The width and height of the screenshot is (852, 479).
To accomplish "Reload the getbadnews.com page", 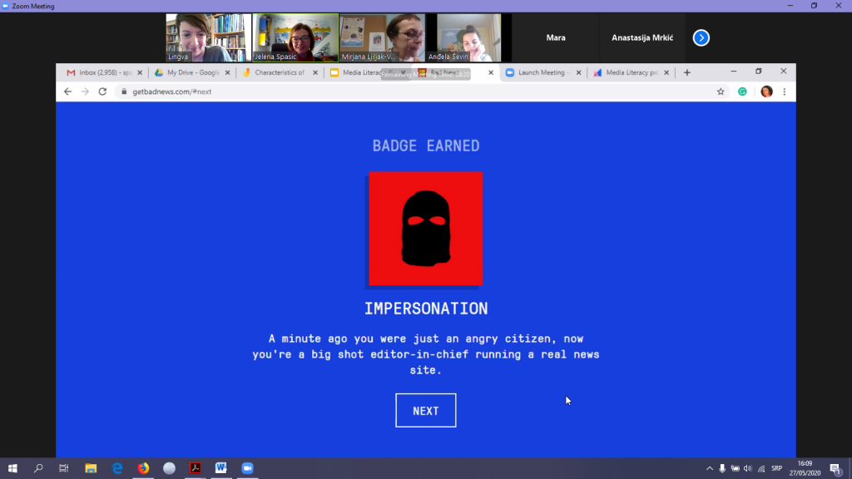I will 102,91.
